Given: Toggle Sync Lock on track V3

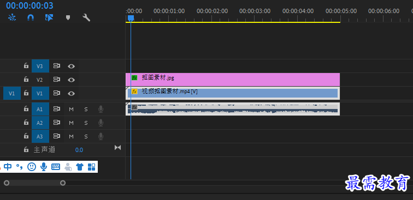Looking at the screenshot, I should click(x=57, y=66).
